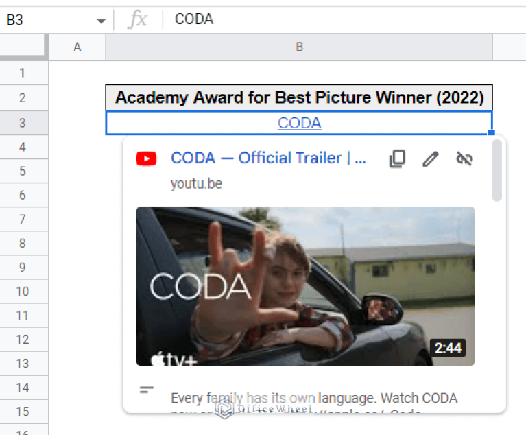Open the description lines icon in the preview card
Screen dimensions: 526x435
click(x=147, y=389)
